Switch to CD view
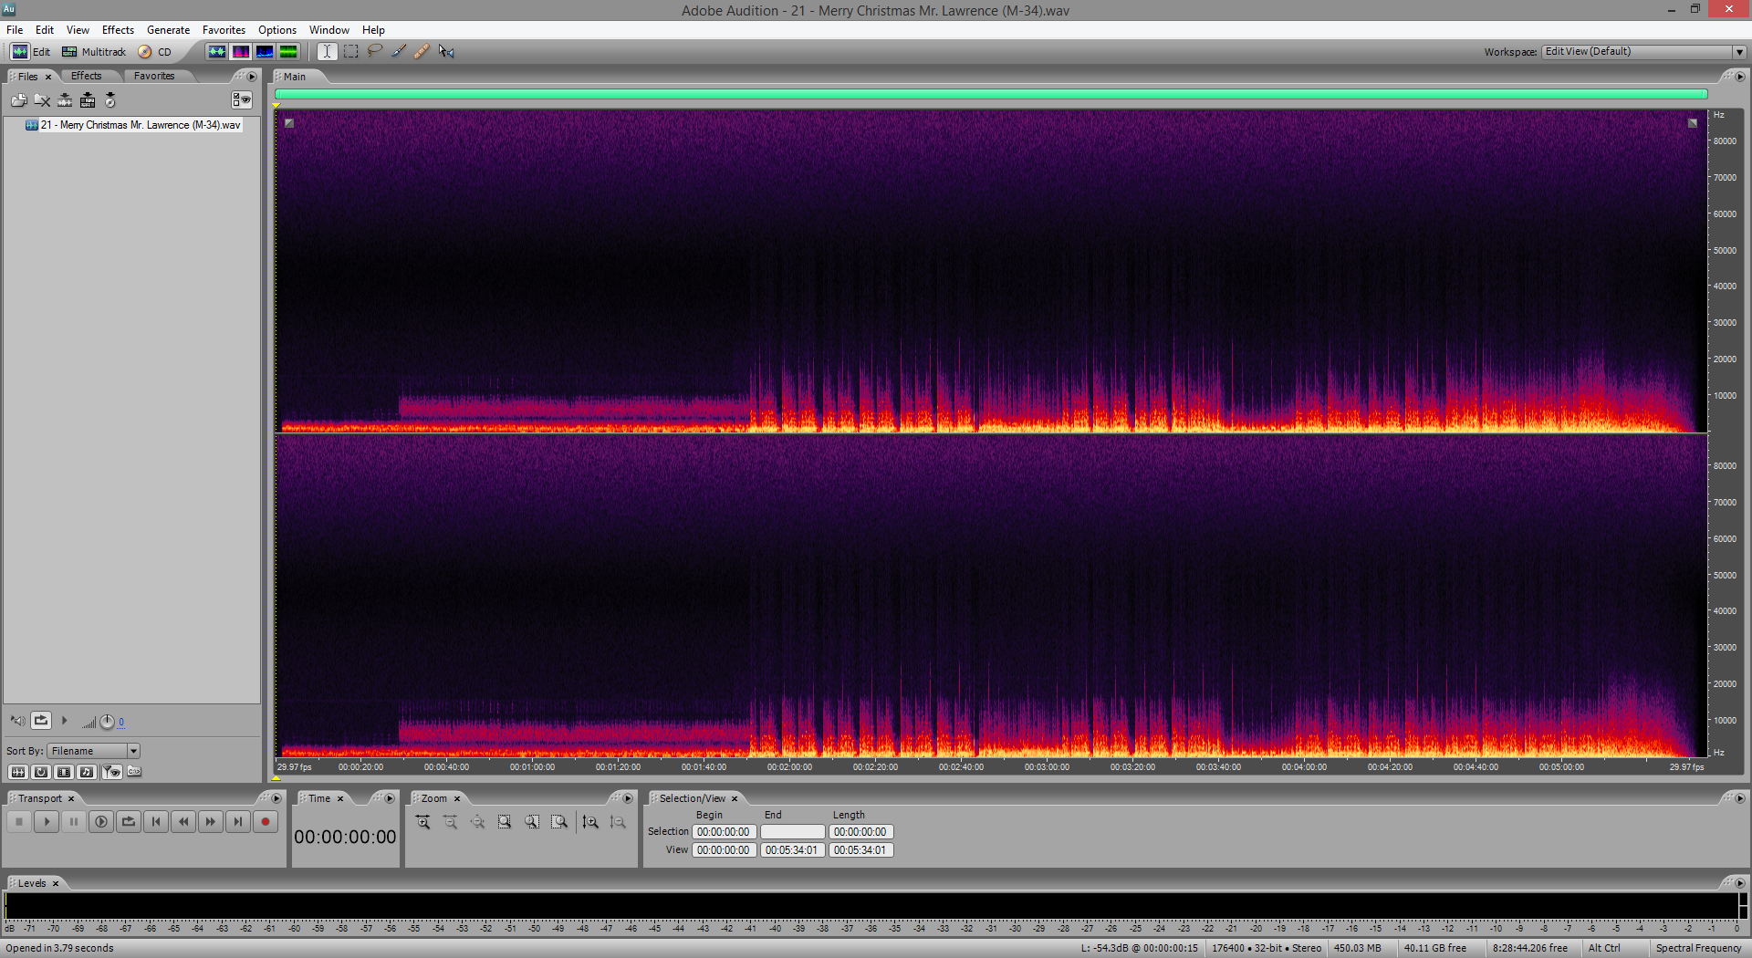 click(x=155, y=52)
